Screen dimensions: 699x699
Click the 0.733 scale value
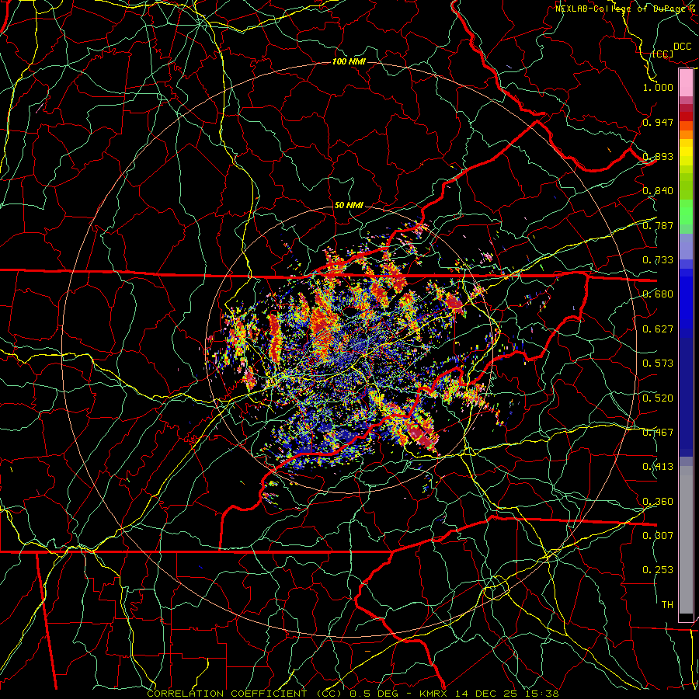pos(658,260)
